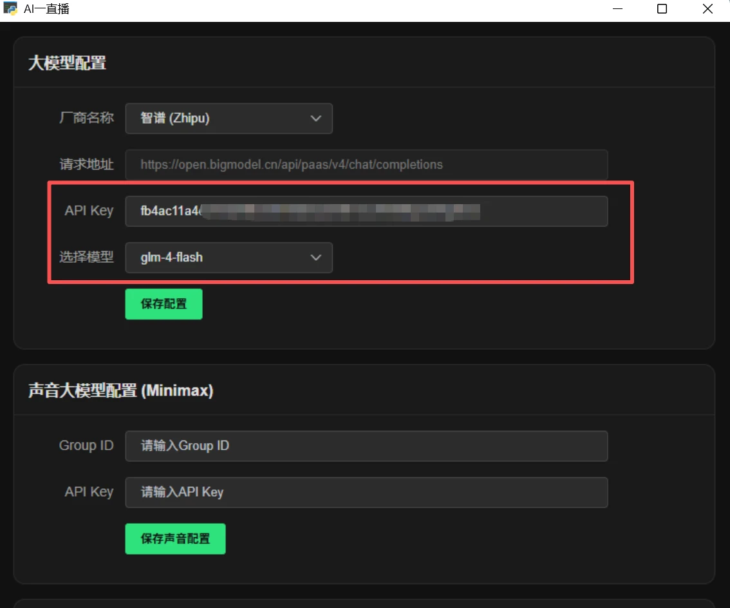The image size is (730, 608).
Task: Expand the 选择模型 dropdown showing glm-4-flash
Action: (x=229, y=258)
